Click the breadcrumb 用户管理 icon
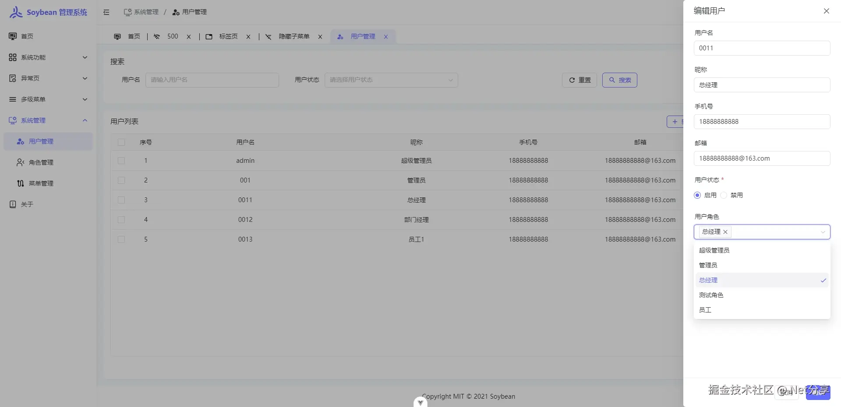Image resolution: width=841 pixels, height=407 pixels. pyautogui.click(x=176, y=12)
